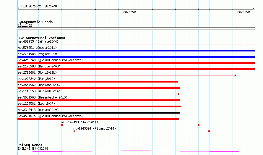The image size is (263, 155).
Task: Click the red esv1007840 variant bar
Action: click(98, 82)
